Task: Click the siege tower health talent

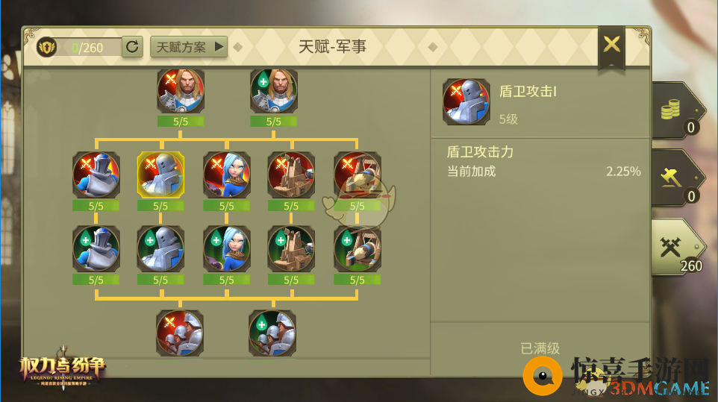Action: (x=291, y=249)
